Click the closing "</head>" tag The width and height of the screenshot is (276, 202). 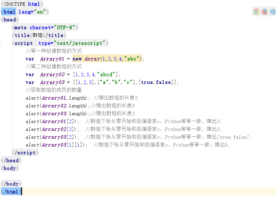click(11, 161)
